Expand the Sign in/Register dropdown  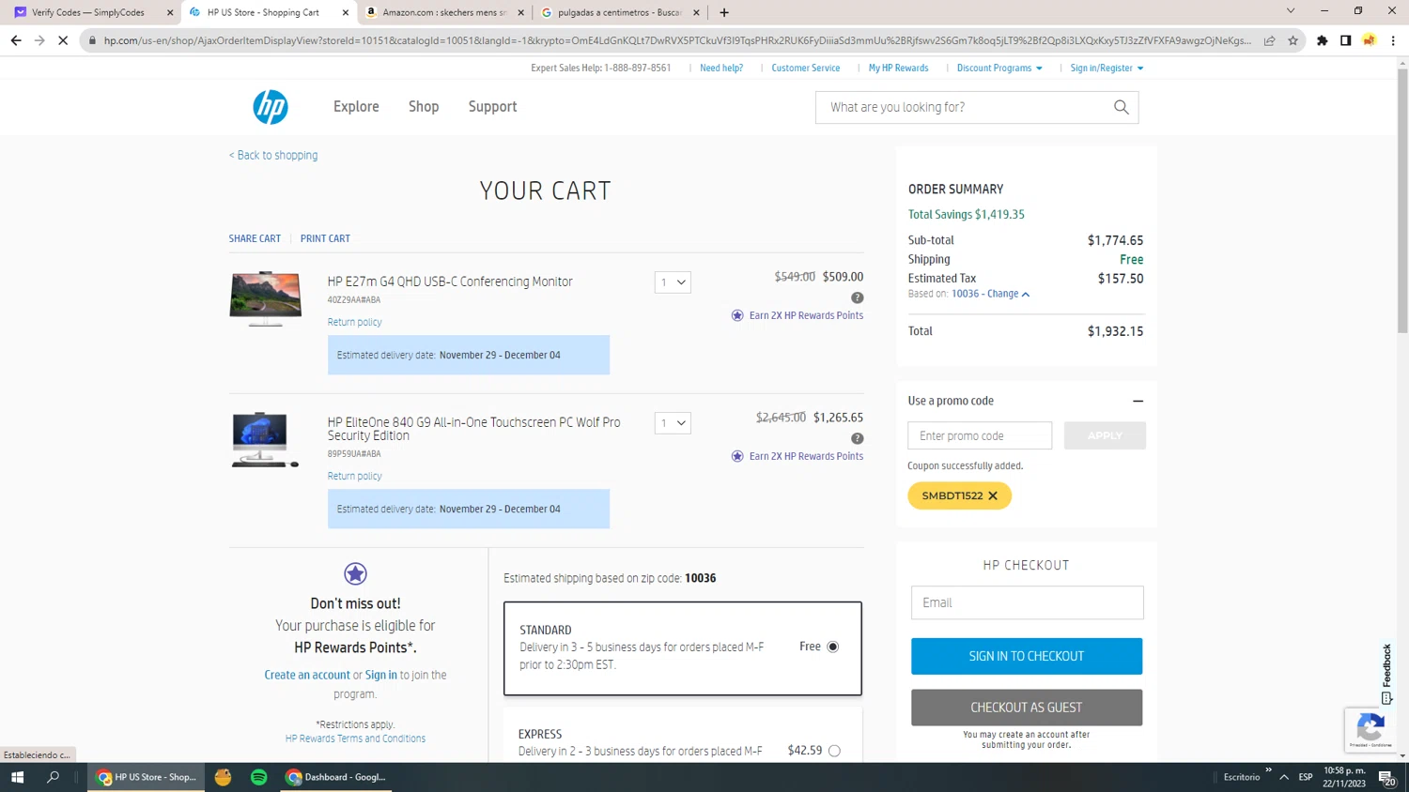1107,69
